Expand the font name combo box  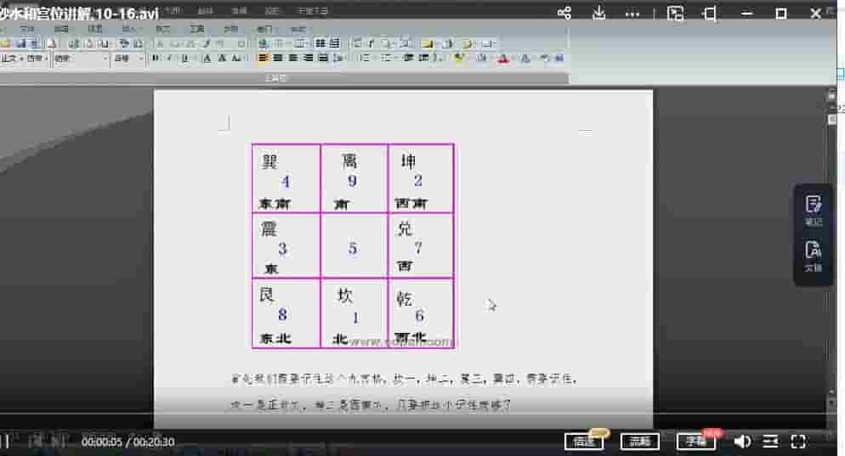click(105, 59)
